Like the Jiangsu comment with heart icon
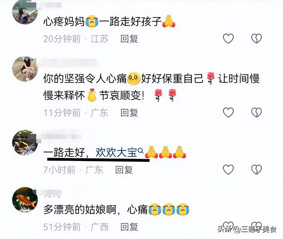This screenshot has height=239, width=283. click(228, 39)
